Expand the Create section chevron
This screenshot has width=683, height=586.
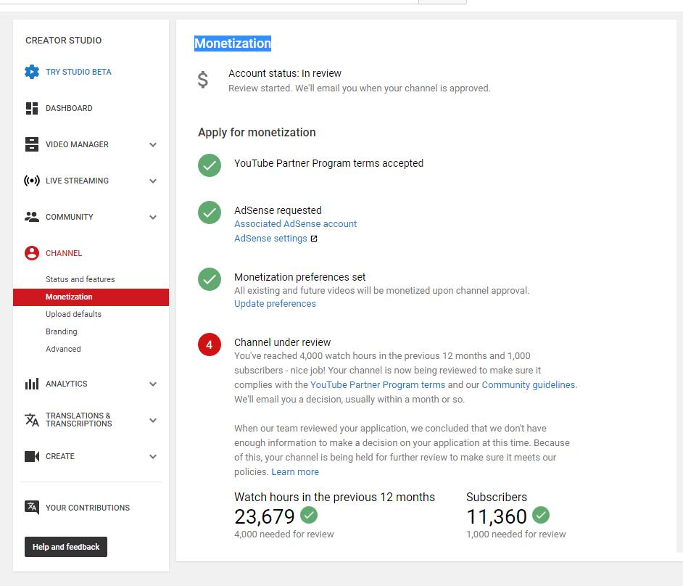[x=153, y=457]
